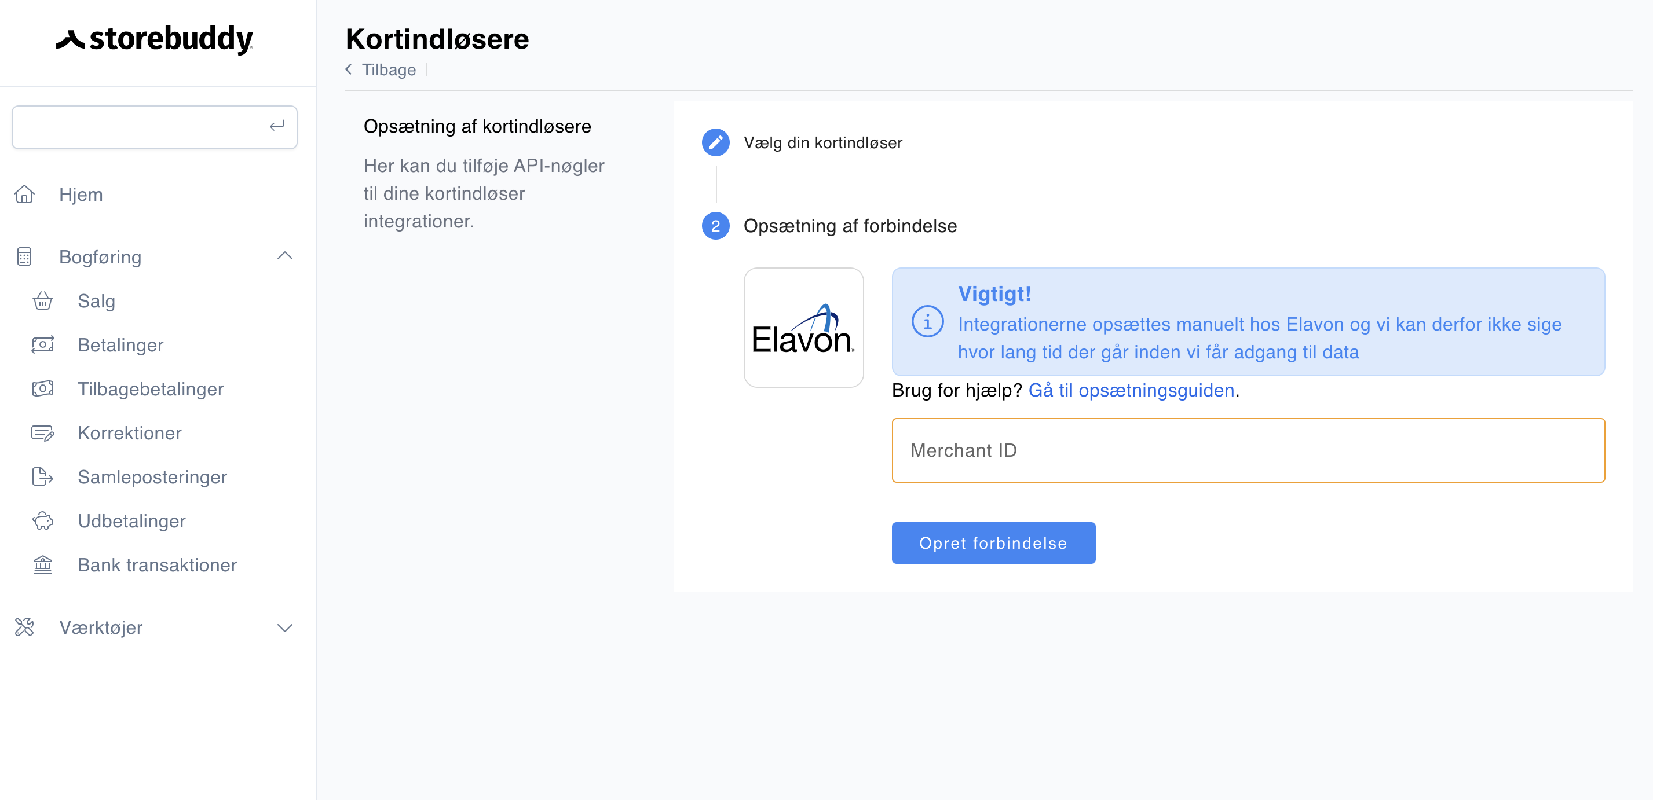
Task: Click the Betalinger cash icon
Action: tap(43, 344)
